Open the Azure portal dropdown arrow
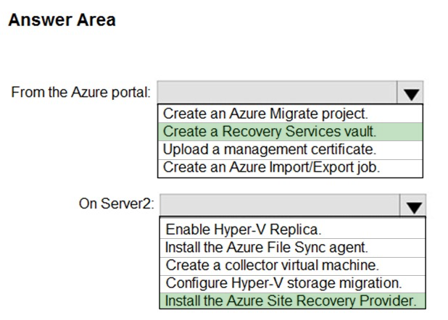448x320 pixels. point(410,93)
